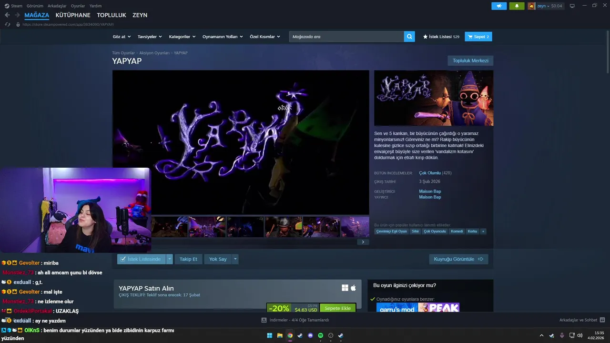Click the Yok Say button
The image size is (610, 343).
click(x=218, y=259)
